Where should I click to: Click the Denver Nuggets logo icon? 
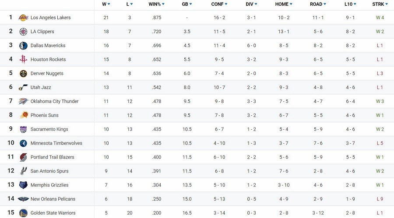coord(23,73)
